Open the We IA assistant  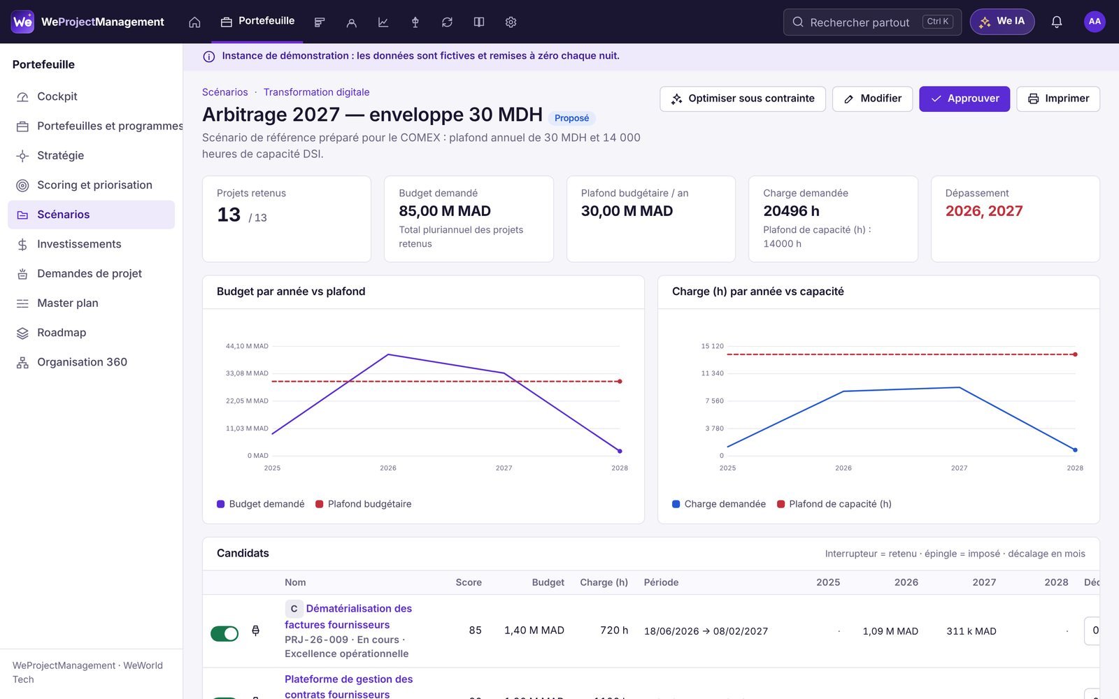coord(1002,22)
